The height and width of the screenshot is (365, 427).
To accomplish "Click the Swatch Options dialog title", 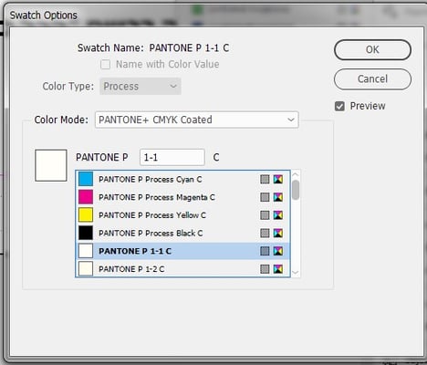I will (x=44, y=16).
